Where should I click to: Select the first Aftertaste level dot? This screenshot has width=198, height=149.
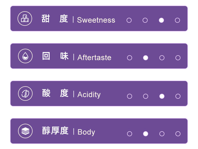(x=130, y=58)
